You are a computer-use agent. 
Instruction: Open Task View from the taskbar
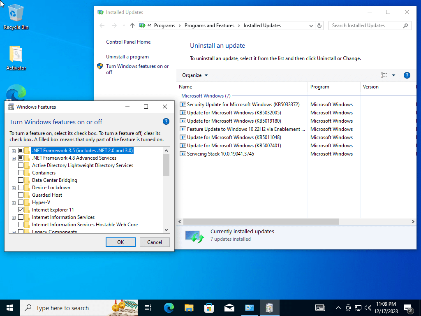[x=148, y=308]
